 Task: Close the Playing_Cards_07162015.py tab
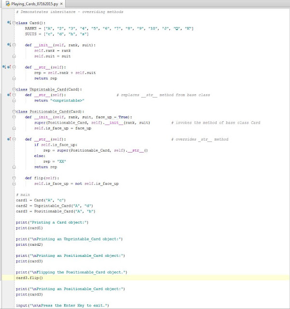pos(61,4)
